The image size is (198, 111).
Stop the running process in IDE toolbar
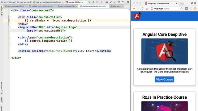tap(101, 2)
